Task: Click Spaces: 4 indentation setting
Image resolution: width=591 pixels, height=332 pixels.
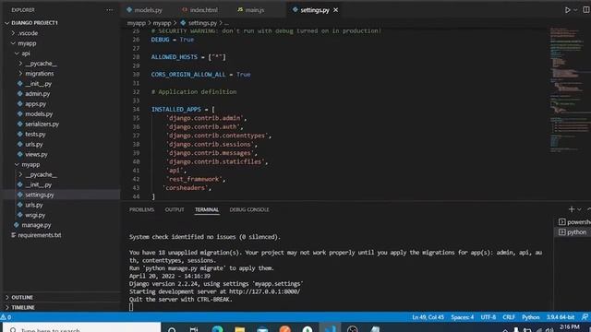Action: [462, 317]
